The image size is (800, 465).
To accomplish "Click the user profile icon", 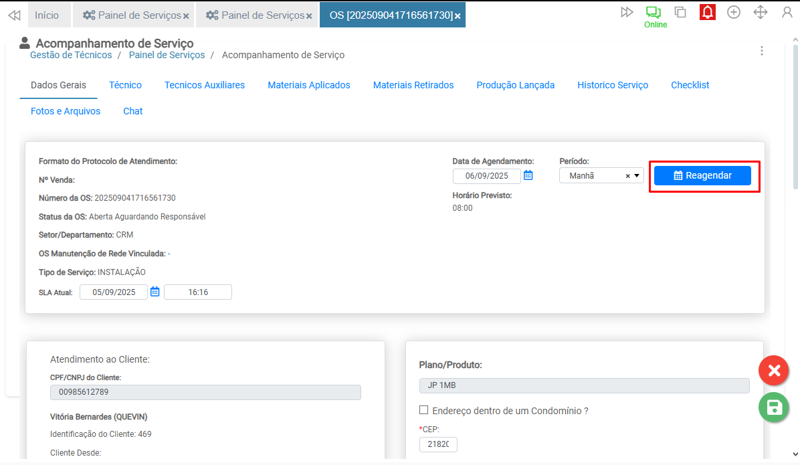I will 787,13.
